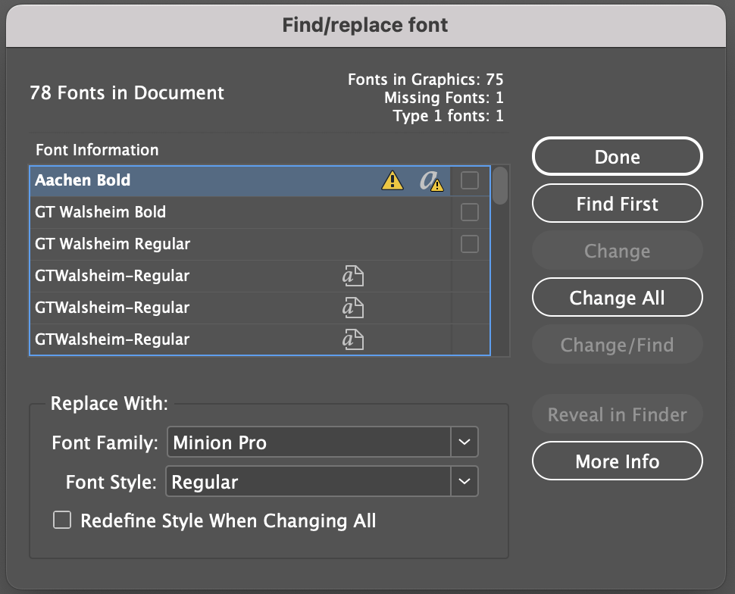Tick the checkbox beside GT Walsheim Bold

click(470, 212)
